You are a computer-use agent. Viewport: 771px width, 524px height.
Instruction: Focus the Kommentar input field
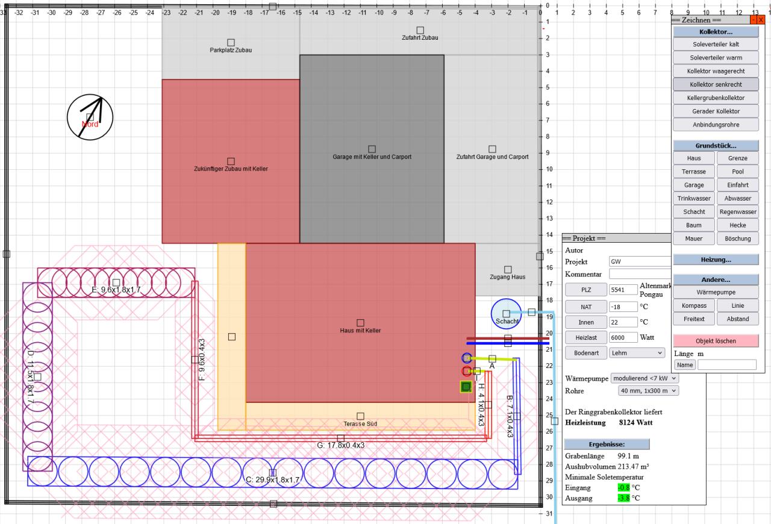coord(640,274)
